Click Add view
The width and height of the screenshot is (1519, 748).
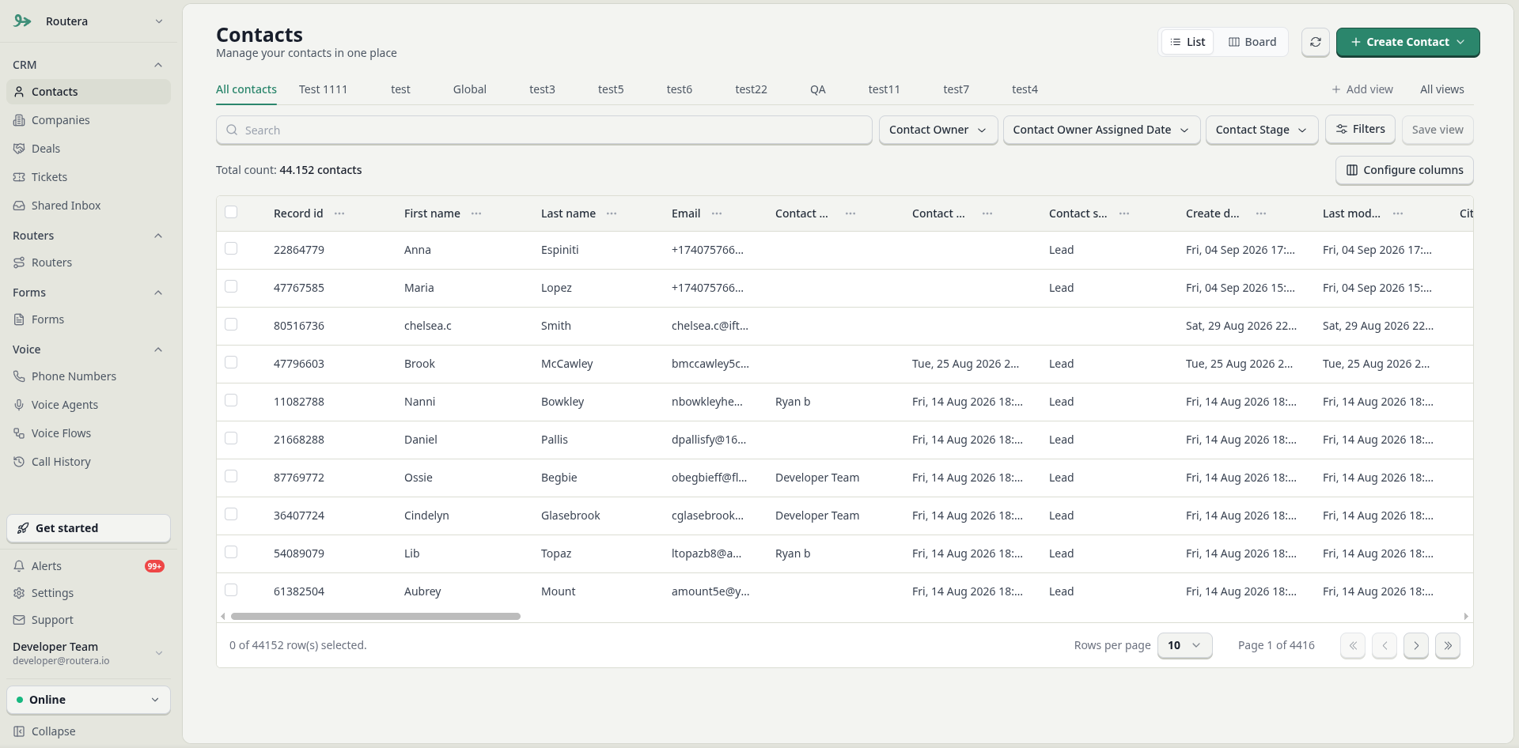1362,89
